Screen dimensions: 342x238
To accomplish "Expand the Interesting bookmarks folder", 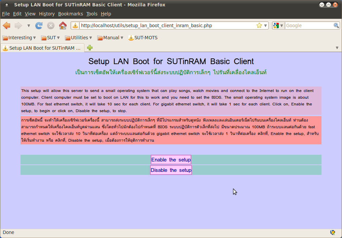I will [19, 38].
